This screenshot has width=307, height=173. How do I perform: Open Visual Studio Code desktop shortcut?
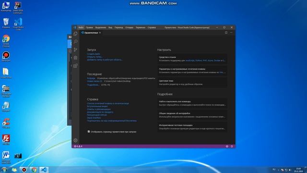pos(18,25)
